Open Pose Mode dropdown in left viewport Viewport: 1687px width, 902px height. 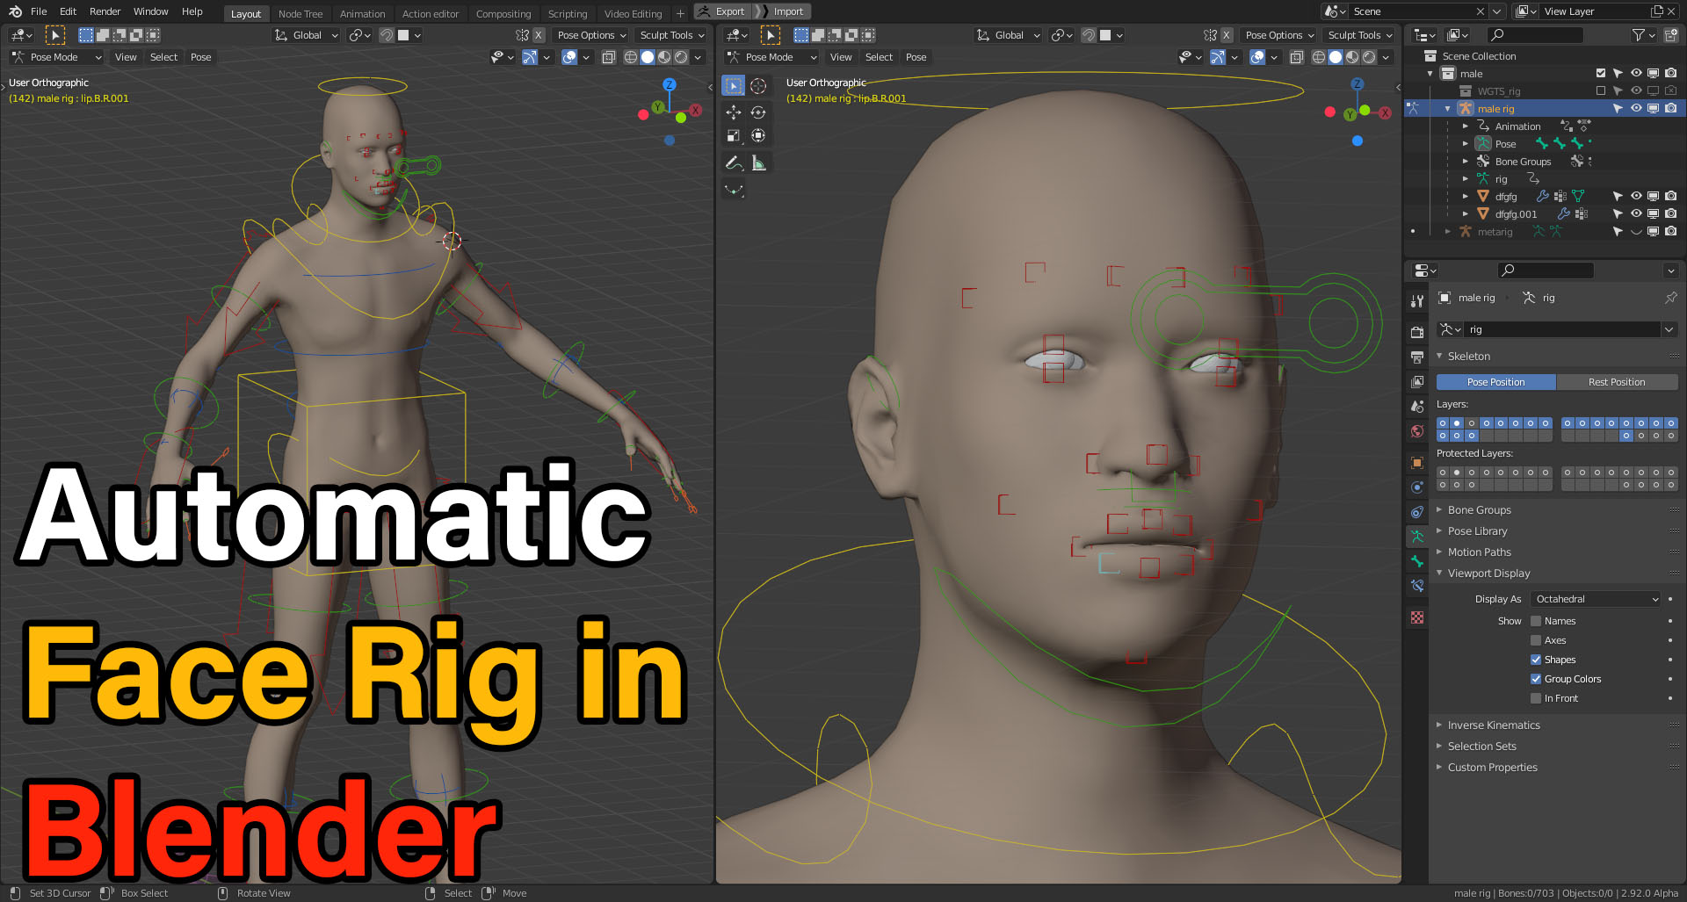tap(57, 57)
